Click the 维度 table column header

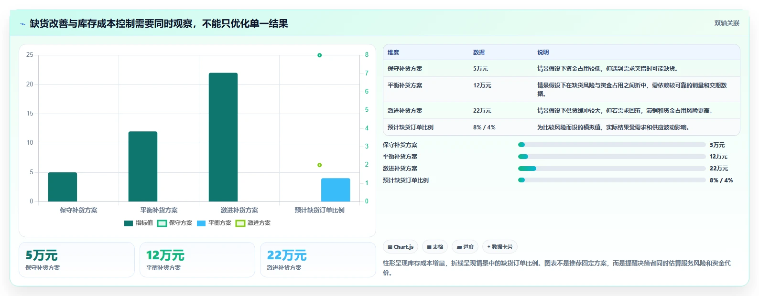(x=393, y=53)
